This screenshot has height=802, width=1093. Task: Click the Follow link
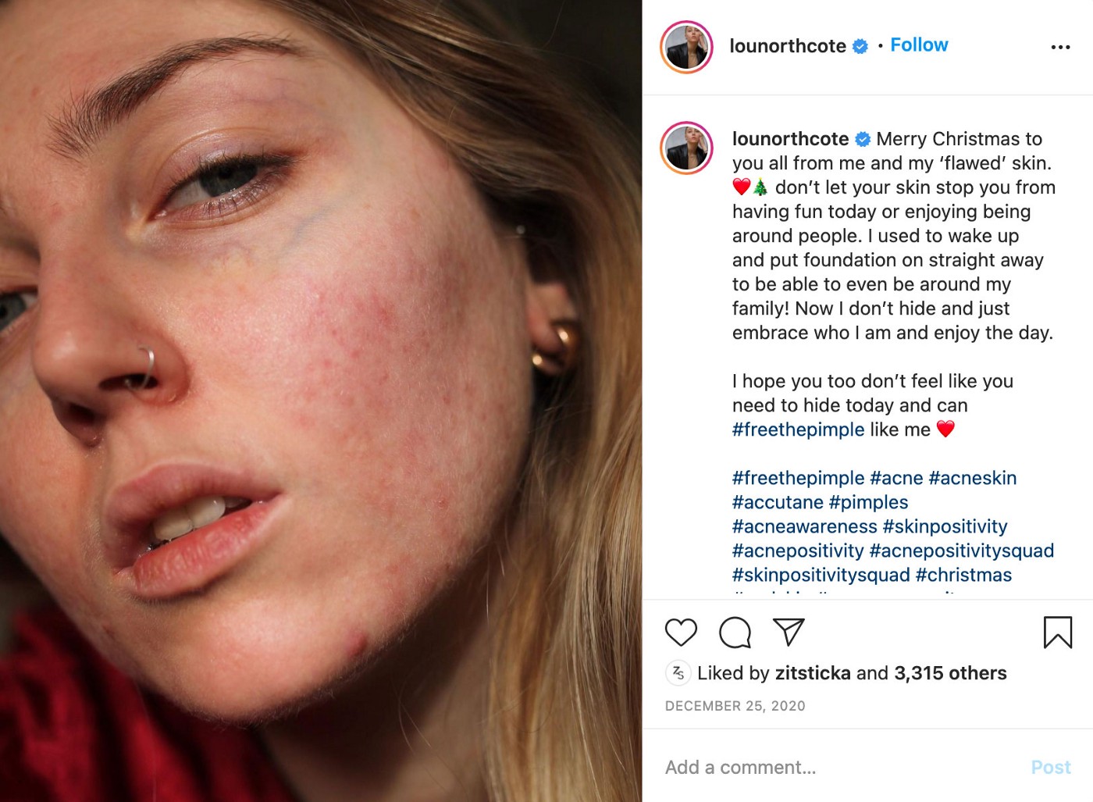click(x=919, y=45)
